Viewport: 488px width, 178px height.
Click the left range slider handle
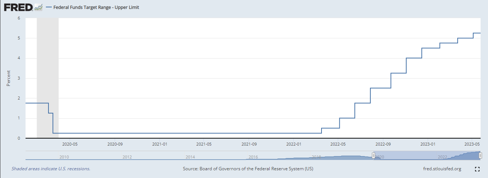coord(373,156)
